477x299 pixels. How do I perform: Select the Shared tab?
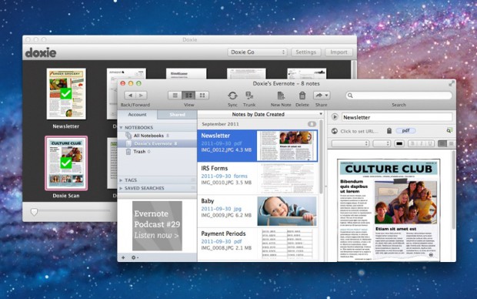coord(178,115)
